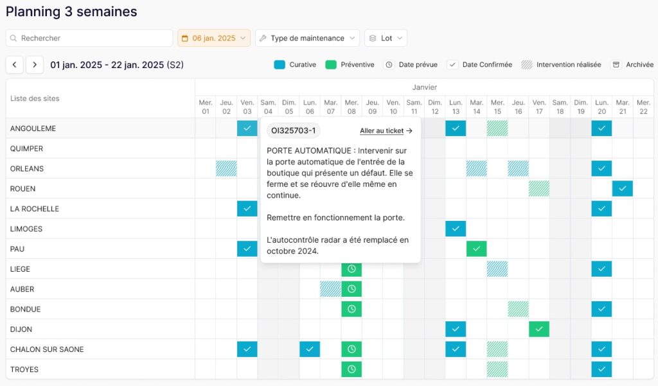Follow the Aller au ticket link
Viewport: 658px width, 386px height.
coord(386,131)
